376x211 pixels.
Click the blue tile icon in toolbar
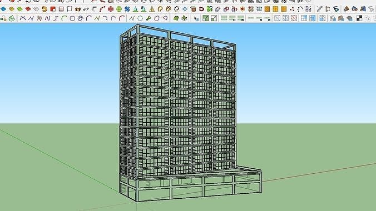tap(3, 9)
